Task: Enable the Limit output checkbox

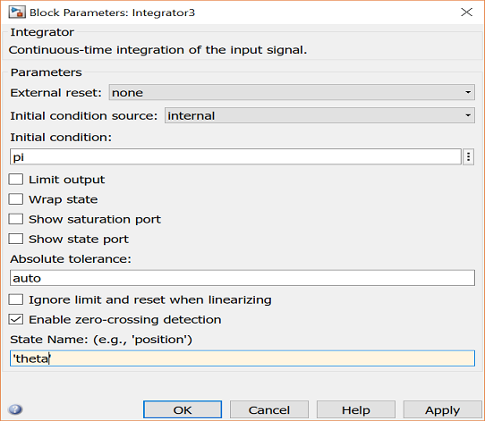Action: pos(16,180)
